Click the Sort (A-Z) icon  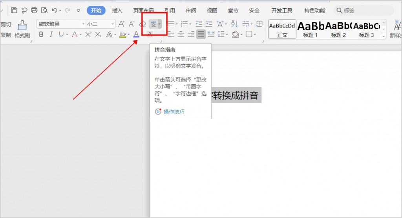(x=234, y=24)
